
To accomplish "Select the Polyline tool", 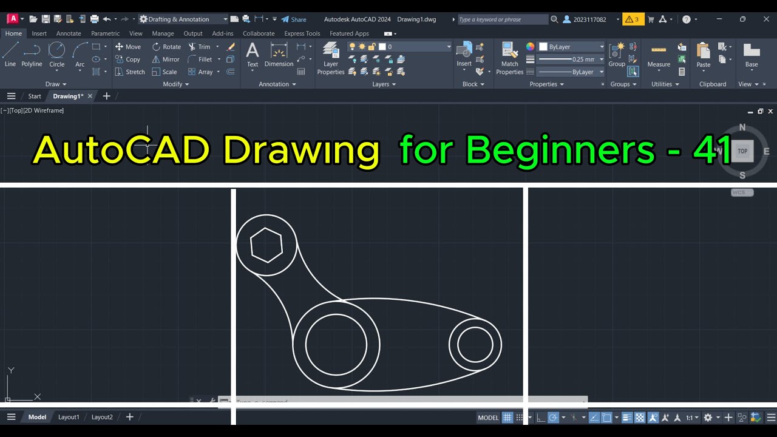I will (32, 54).
